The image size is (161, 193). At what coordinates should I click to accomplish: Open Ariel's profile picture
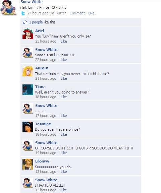(28, 34)
